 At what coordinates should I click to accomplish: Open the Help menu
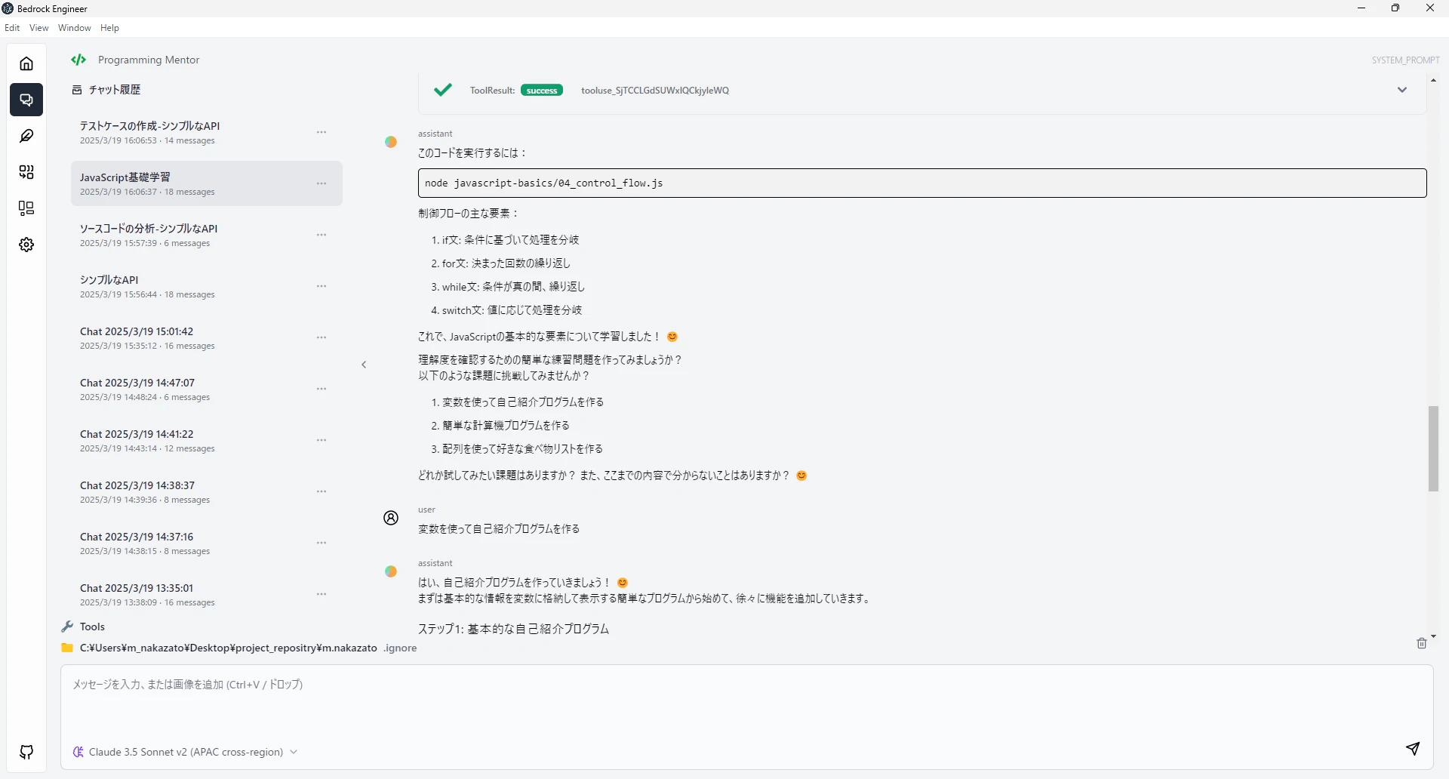109,28
